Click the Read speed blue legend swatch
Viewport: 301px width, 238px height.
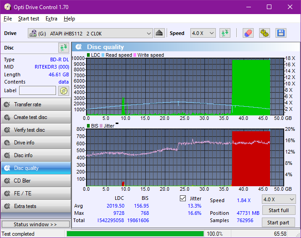[103, 55]
